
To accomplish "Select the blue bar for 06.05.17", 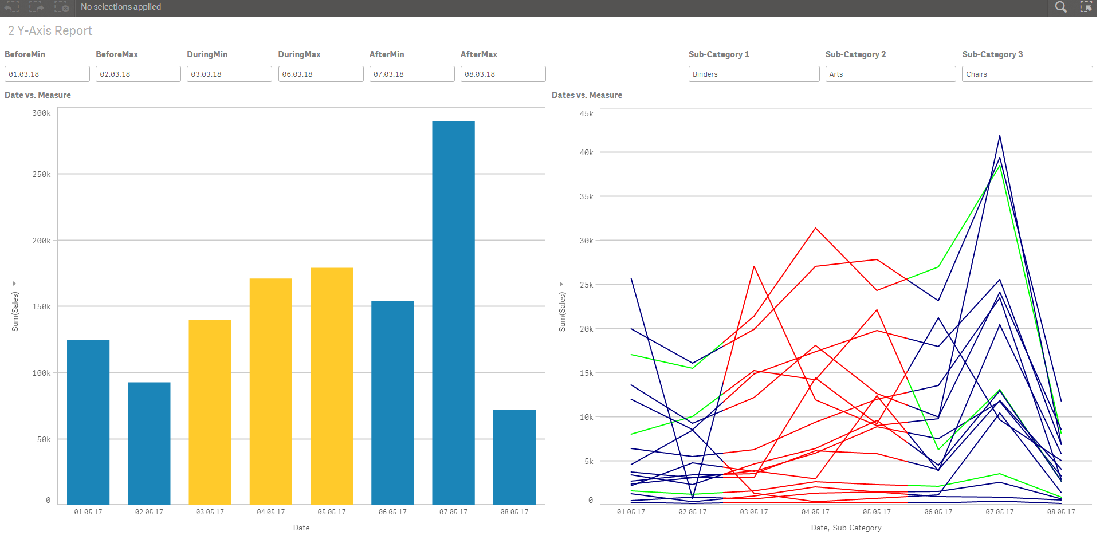I will pos(392,403).
